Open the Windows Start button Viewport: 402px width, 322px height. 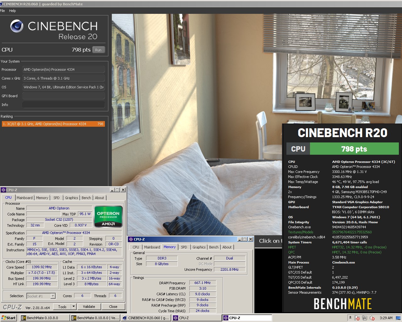(x=8, y=318)
